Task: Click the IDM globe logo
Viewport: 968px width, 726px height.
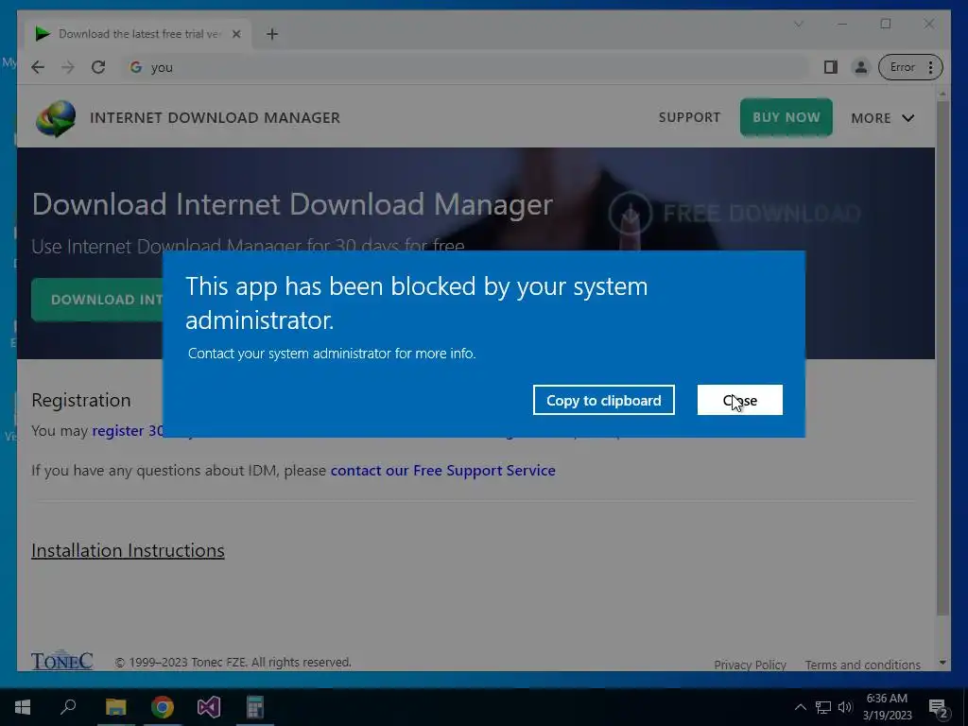Action: click(56, 118)
